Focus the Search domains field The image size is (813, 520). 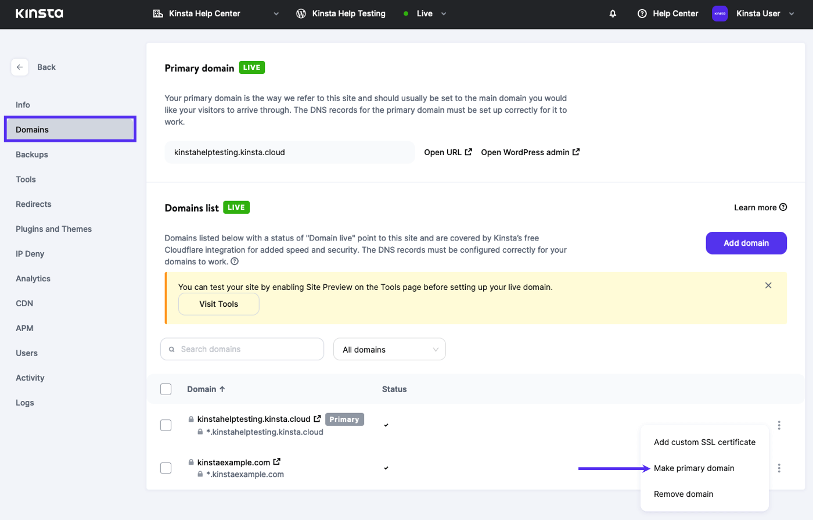[242, 349]
